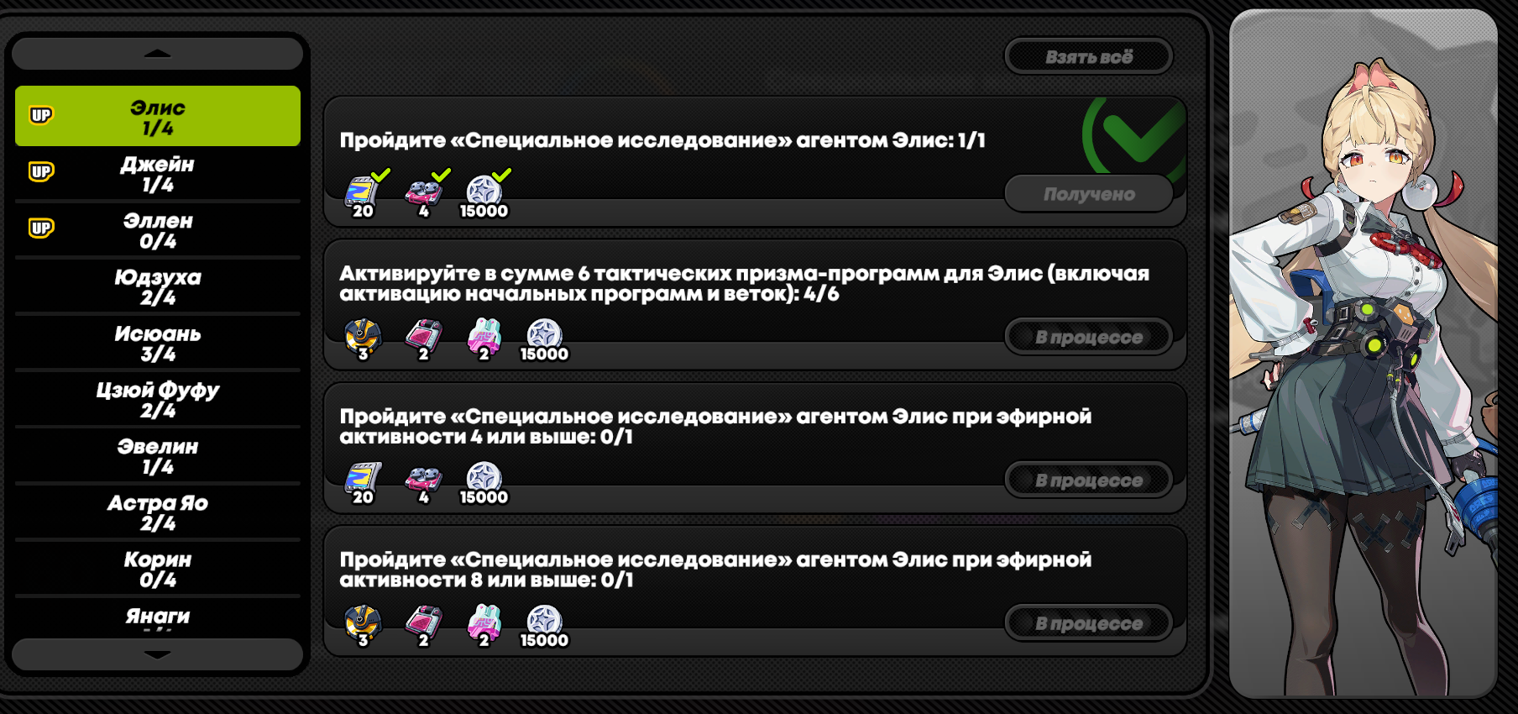The height and width of the screenshot is (714, 1518).
Task: Click the film reel reward icon in first mission
Action: (x=363, y=193)
